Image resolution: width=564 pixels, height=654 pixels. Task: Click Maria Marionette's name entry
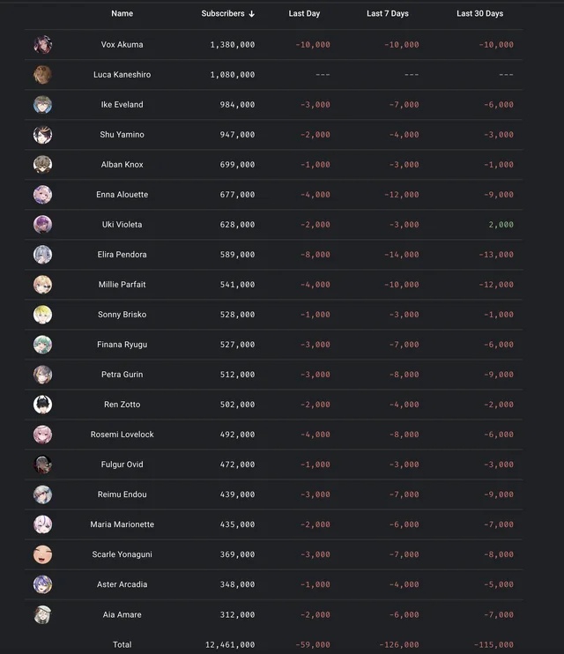(122, 524)
